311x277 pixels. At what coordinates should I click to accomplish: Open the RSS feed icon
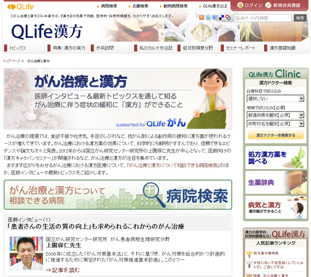tap(202, 18)
